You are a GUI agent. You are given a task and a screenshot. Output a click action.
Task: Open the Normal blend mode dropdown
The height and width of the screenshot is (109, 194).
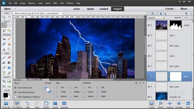tap(156, 18)
